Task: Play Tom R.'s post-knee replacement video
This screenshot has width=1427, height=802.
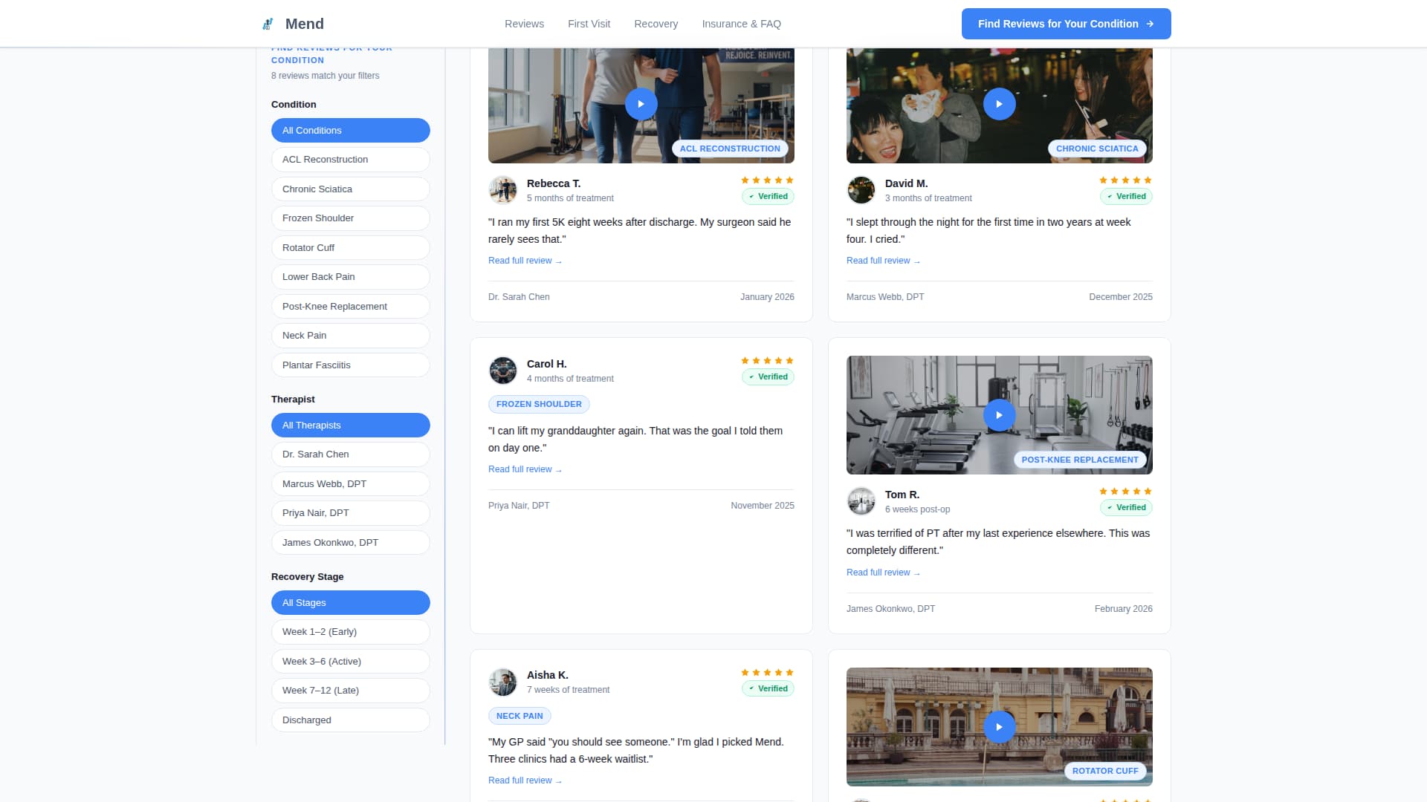Action: click(x=999, y=415)
